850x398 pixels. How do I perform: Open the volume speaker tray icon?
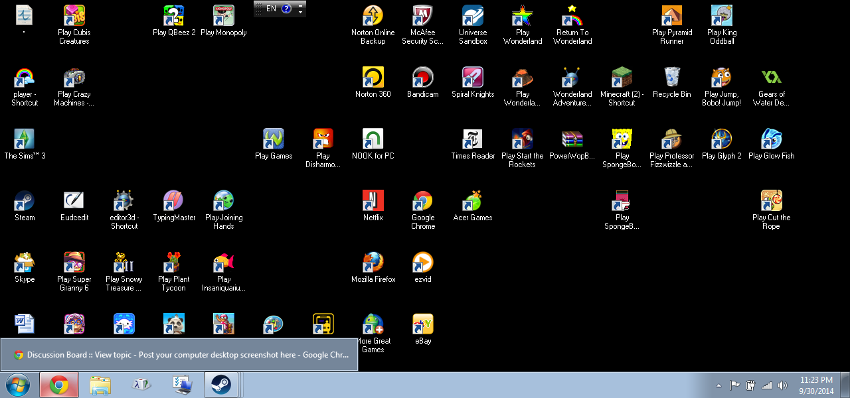click(x=783, y=385)
